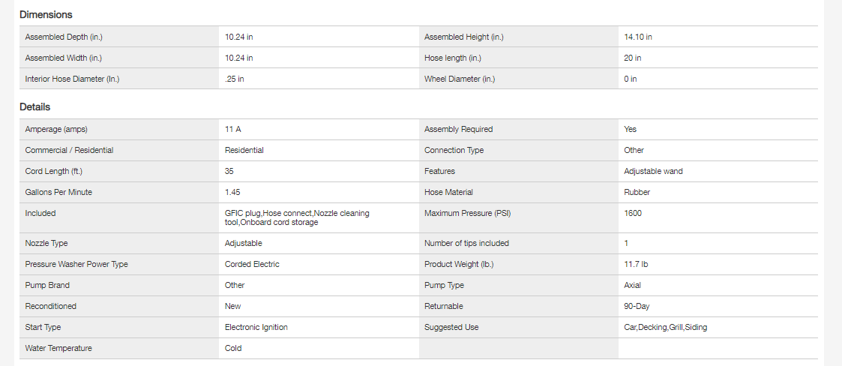The width and height of the screenshot is (842, 366).
Task: Click the Details section heading
Action: (x=34, y=107)
